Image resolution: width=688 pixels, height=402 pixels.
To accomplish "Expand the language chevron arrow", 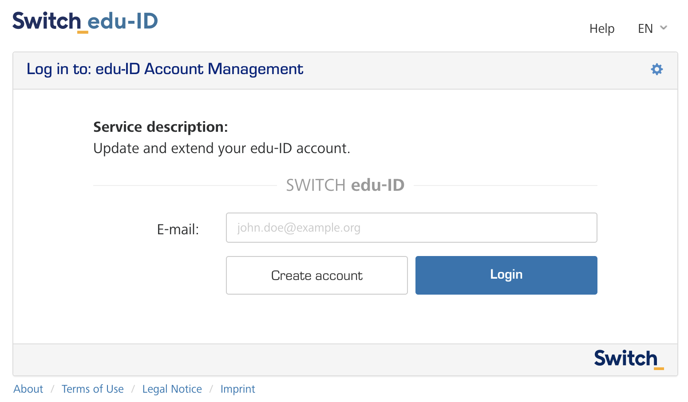I will coord(664,28).
